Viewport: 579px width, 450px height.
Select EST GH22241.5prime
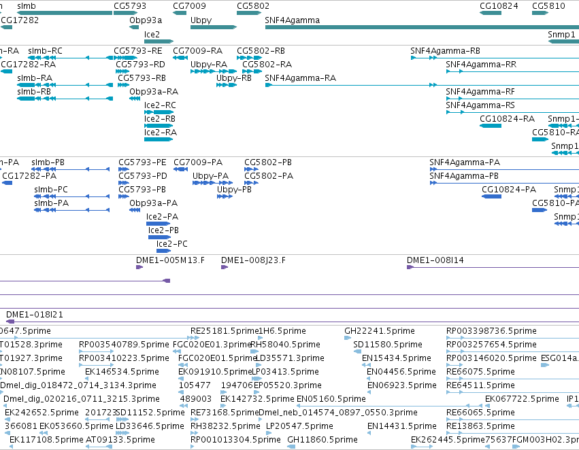[x=348, y=338]
